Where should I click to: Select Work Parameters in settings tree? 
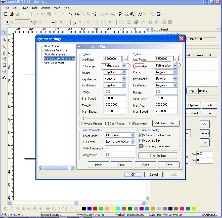click(55, 54)
